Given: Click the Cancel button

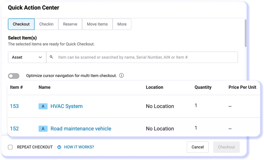Looking at the screenshot, I should pos(198,147).
